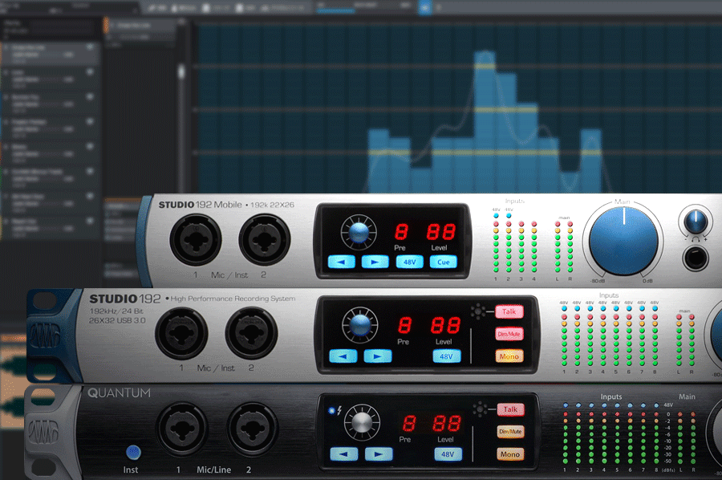Click the "QUANTUM" product name
722x480 pixels.
pyautogui.click(x=119, y=393)
